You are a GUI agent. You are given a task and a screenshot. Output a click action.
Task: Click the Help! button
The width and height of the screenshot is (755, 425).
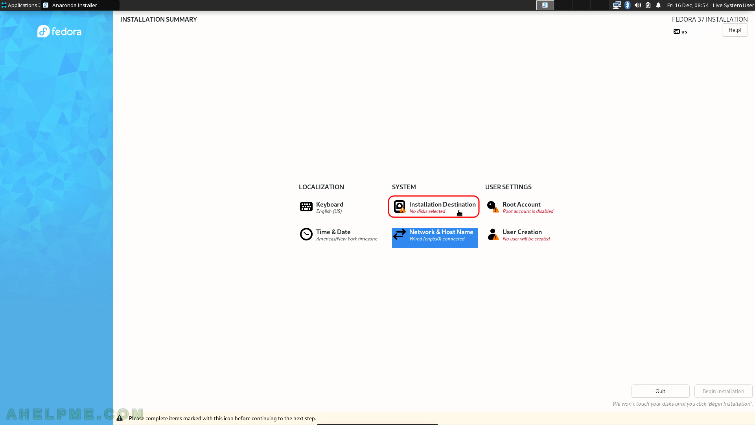pos(735,30)
